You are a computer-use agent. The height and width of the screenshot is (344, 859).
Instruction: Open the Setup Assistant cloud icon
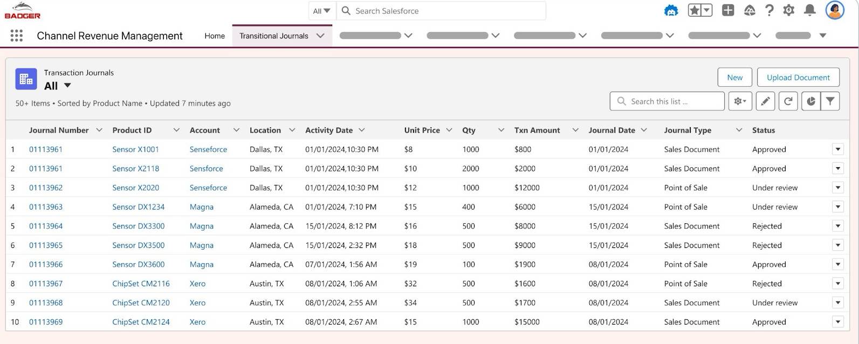750,10
